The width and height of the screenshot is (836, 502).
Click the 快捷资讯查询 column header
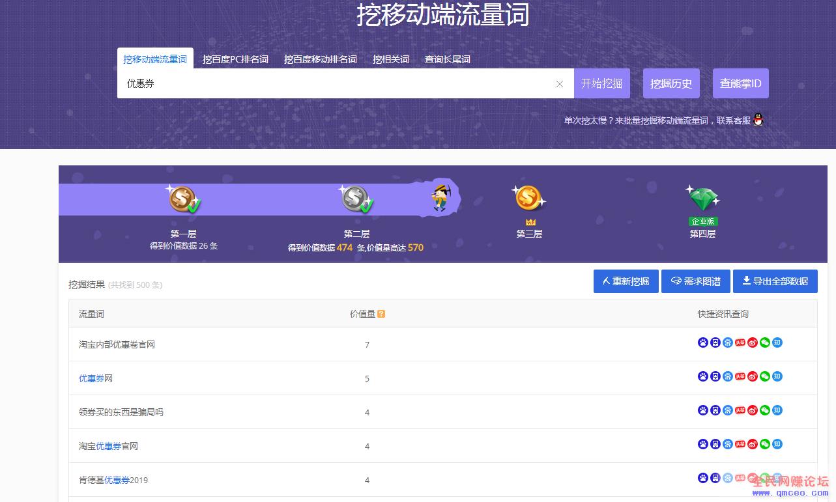tap(723, 314)
